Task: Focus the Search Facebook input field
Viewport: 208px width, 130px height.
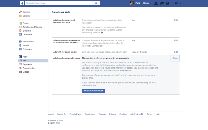Action: pos(59,3)
